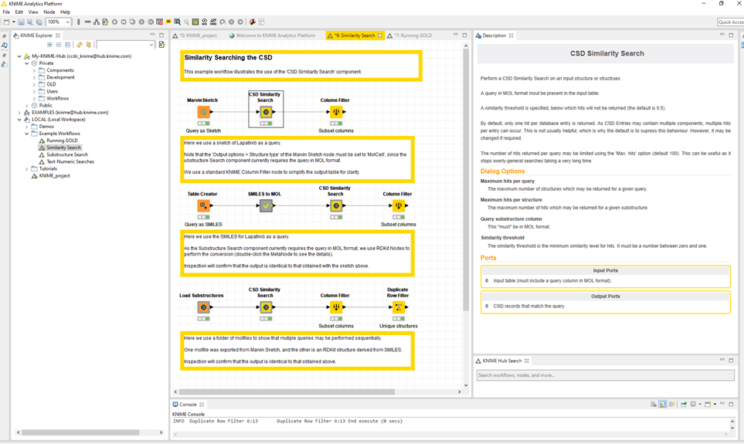Select the Table Creator node
This screenshot has height=444, width=744.
203,205
